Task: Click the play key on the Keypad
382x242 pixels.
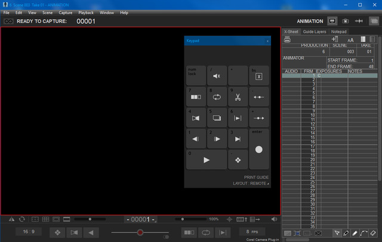Action: [207, 160]
